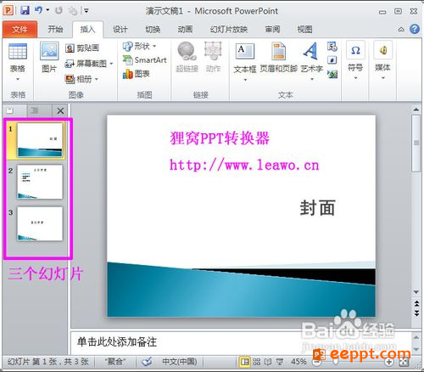Screen dimensions: 424x372
Task: Click the Zoom out minus button
Action: coord(317,362)
